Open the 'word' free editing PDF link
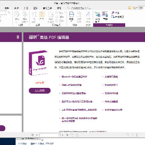This screenshot has height=145, width=145. pos(75,77)
